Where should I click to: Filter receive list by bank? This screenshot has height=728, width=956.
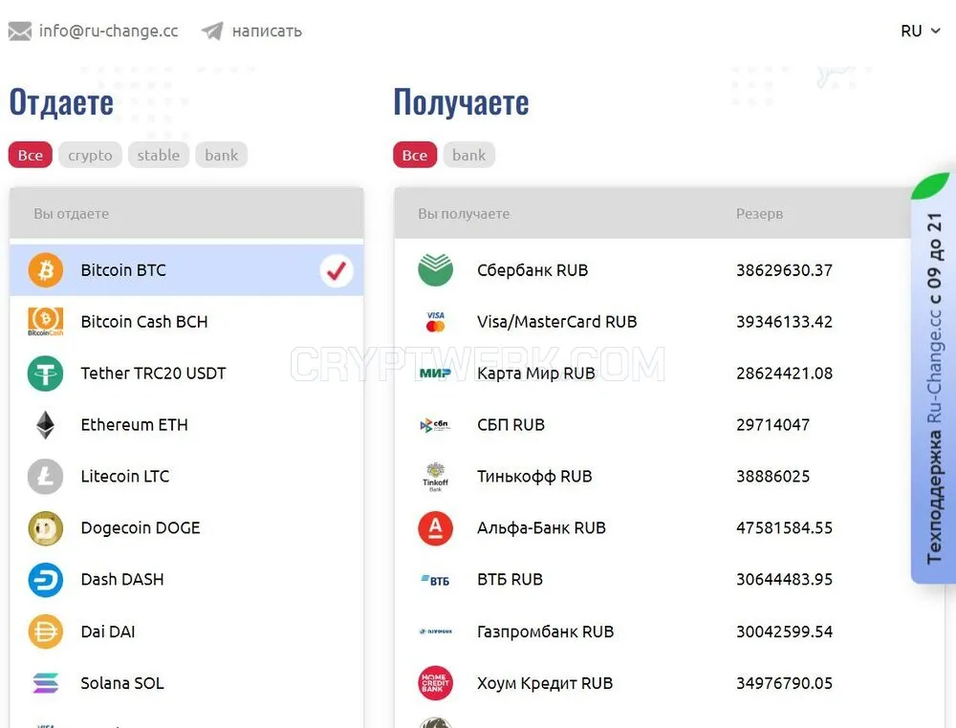[468, 155]
